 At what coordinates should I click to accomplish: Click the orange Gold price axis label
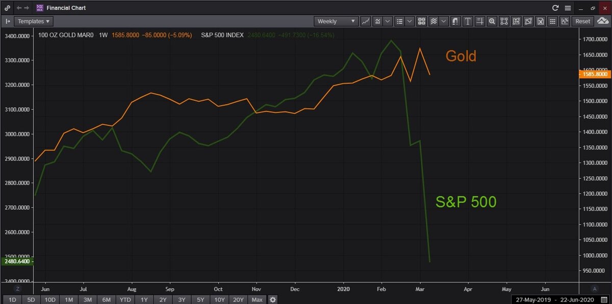pos(596,74)
